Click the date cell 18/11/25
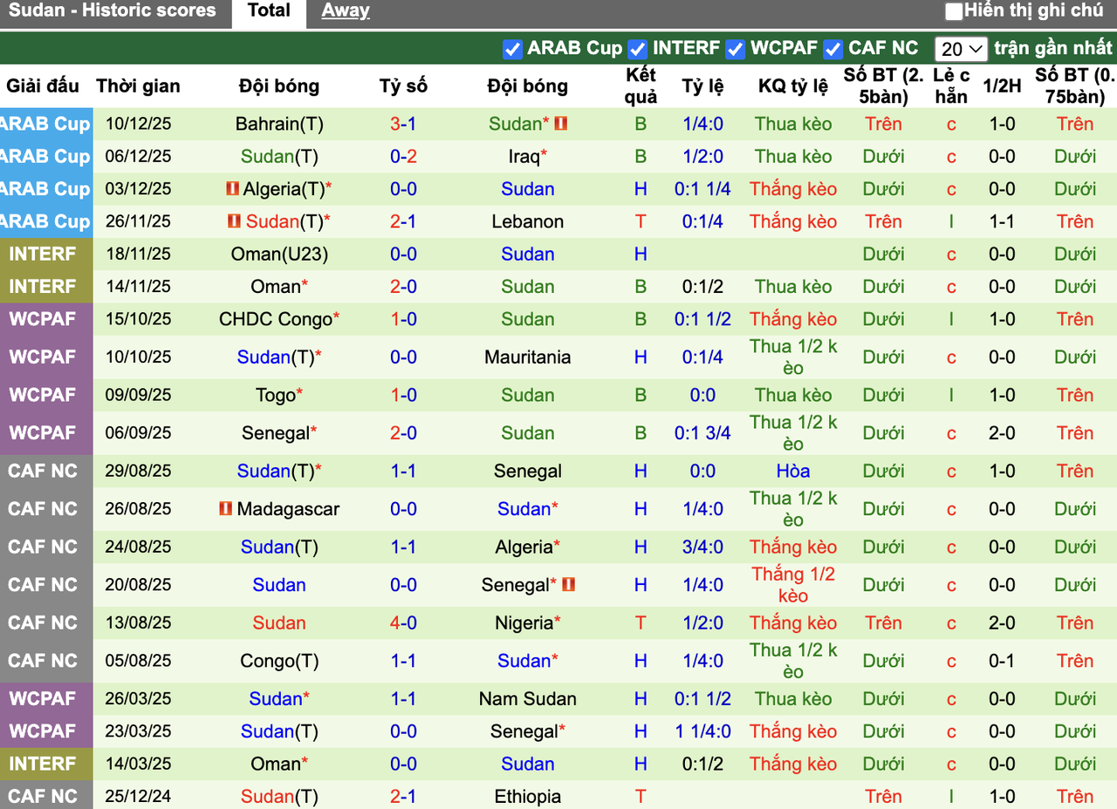 138,255
